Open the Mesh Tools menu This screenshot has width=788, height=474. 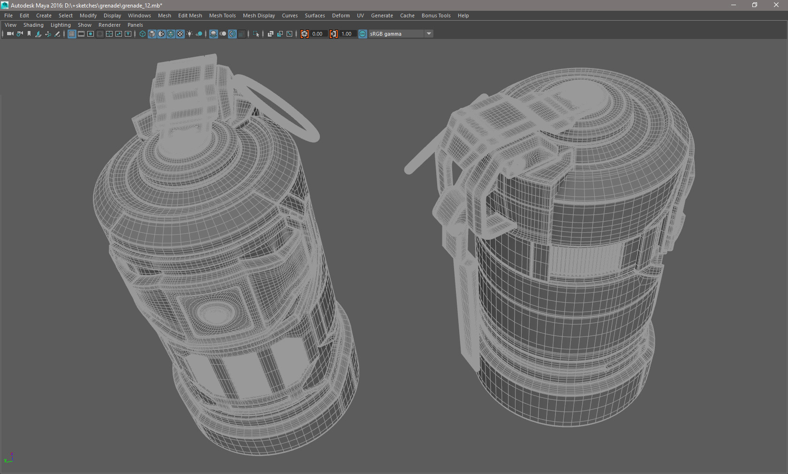(222, 15)
